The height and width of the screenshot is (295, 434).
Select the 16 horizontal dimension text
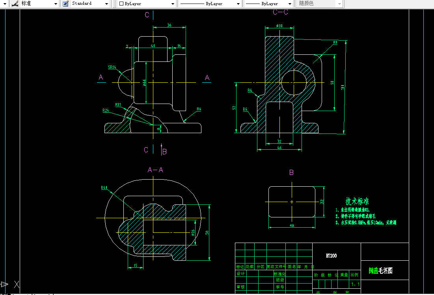point(179,46)
